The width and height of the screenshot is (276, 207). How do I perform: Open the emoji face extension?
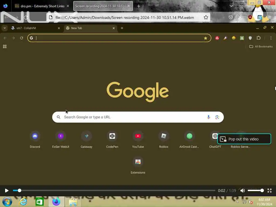click(x=234, y=38)
